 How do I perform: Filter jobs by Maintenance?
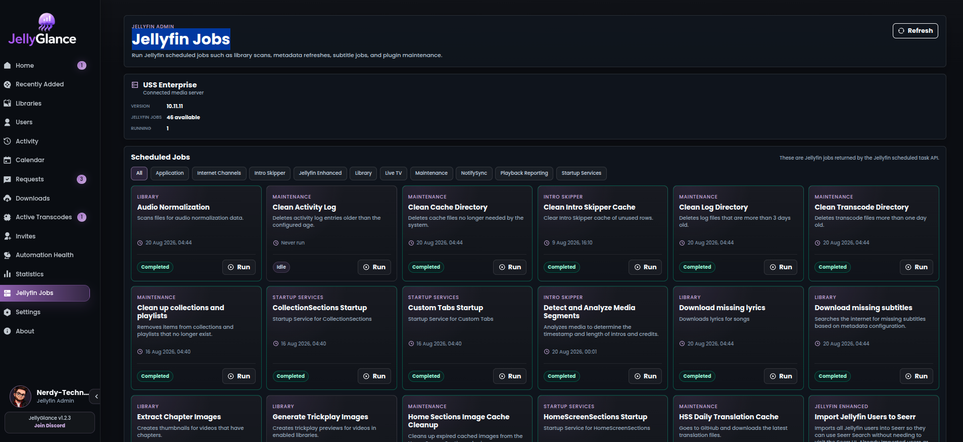point(431,173)
